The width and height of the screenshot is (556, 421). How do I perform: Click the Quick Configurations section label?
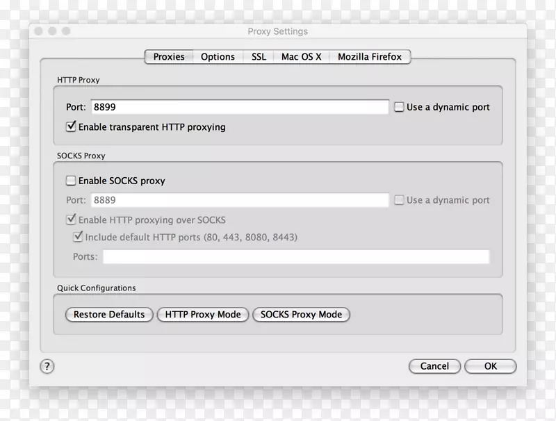[97, 288]
